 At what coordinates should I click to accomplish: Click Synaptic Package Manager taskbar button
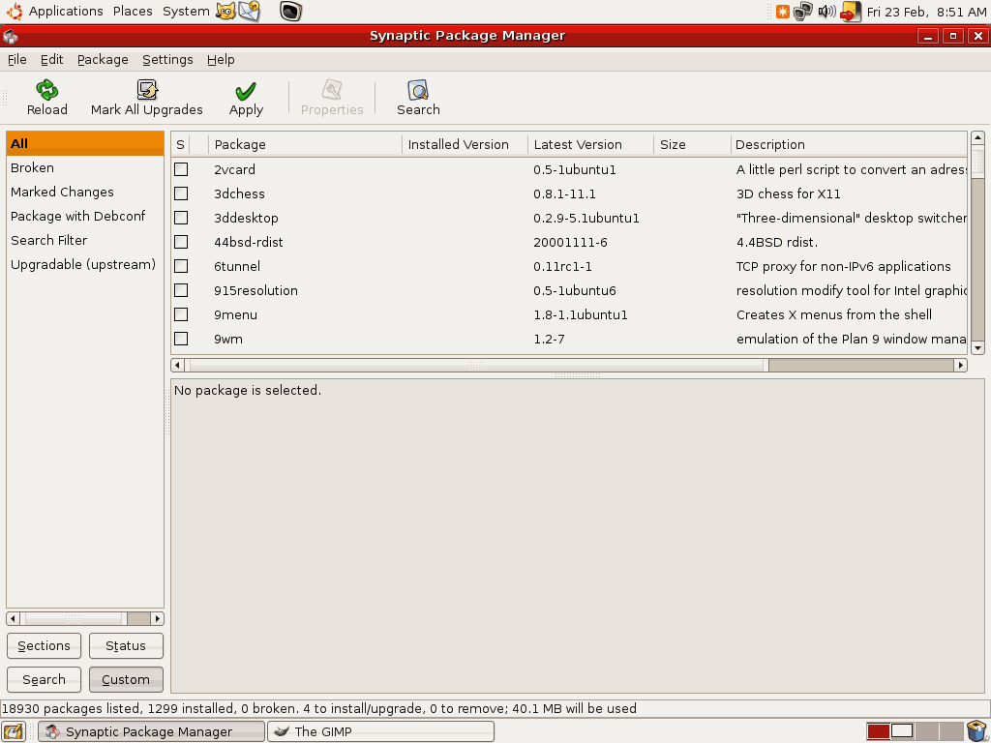[151, 731]
